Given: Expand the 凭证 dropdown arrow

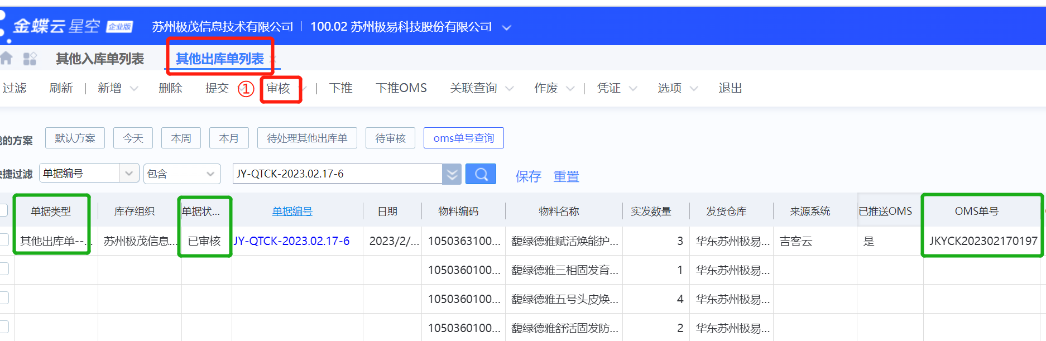Looking at the screenshot, I should pyautogui.click(x=633, y=88).
